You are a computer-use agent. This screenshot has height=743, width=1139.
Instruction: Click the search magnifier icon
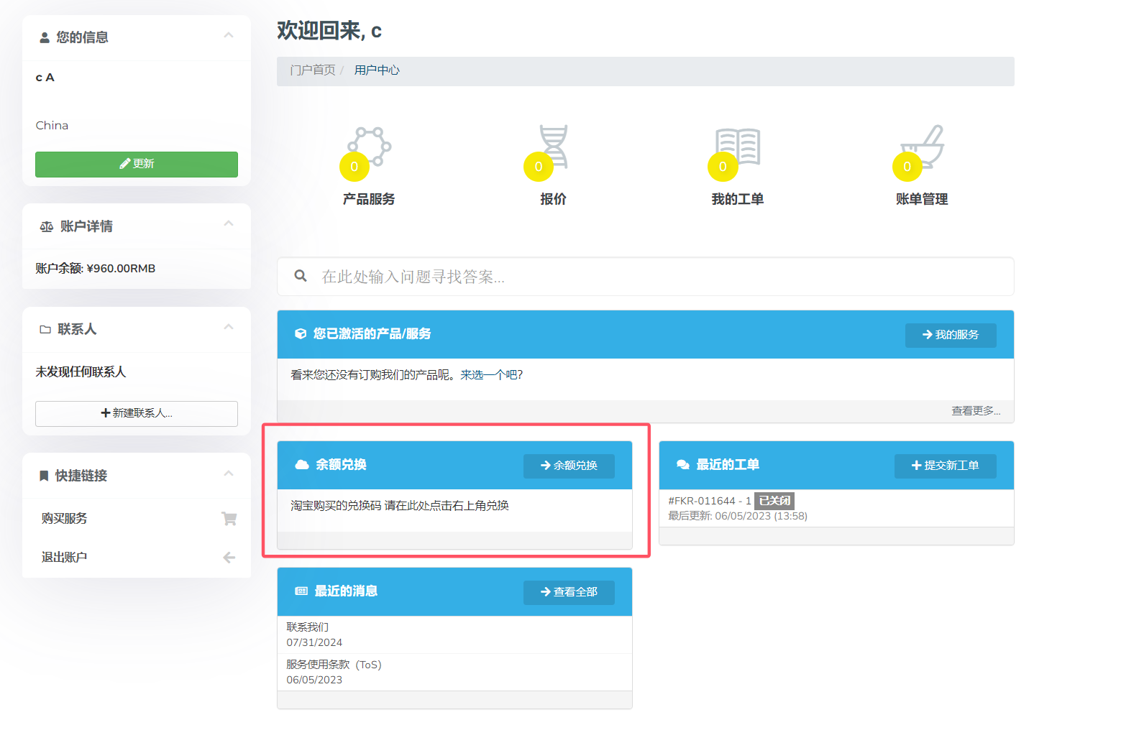click(301, 276)
